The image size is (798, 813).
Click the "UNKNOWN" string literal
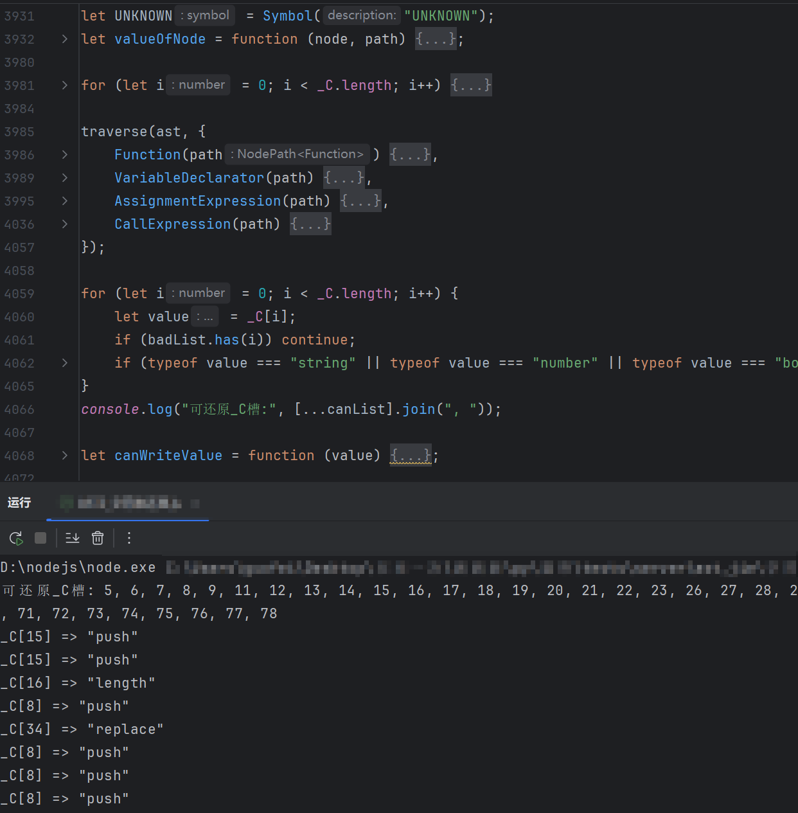click(441, 16)
